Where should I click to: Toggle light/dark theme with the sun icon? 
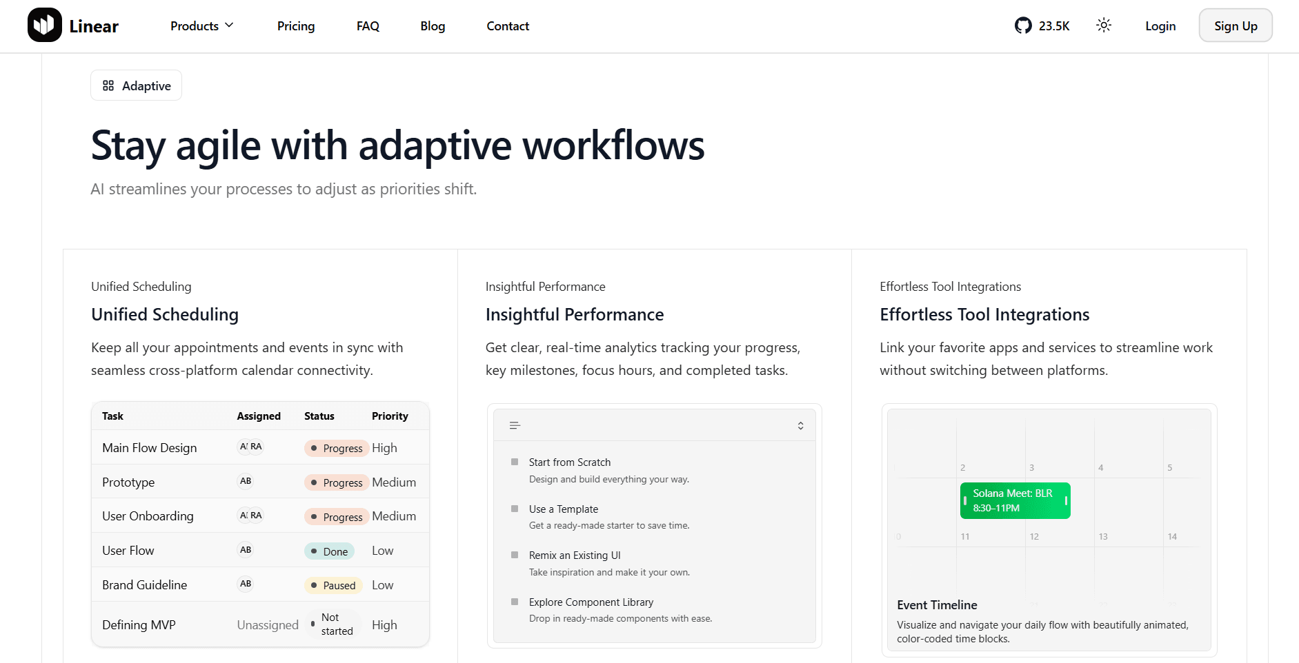(1103, 25)
